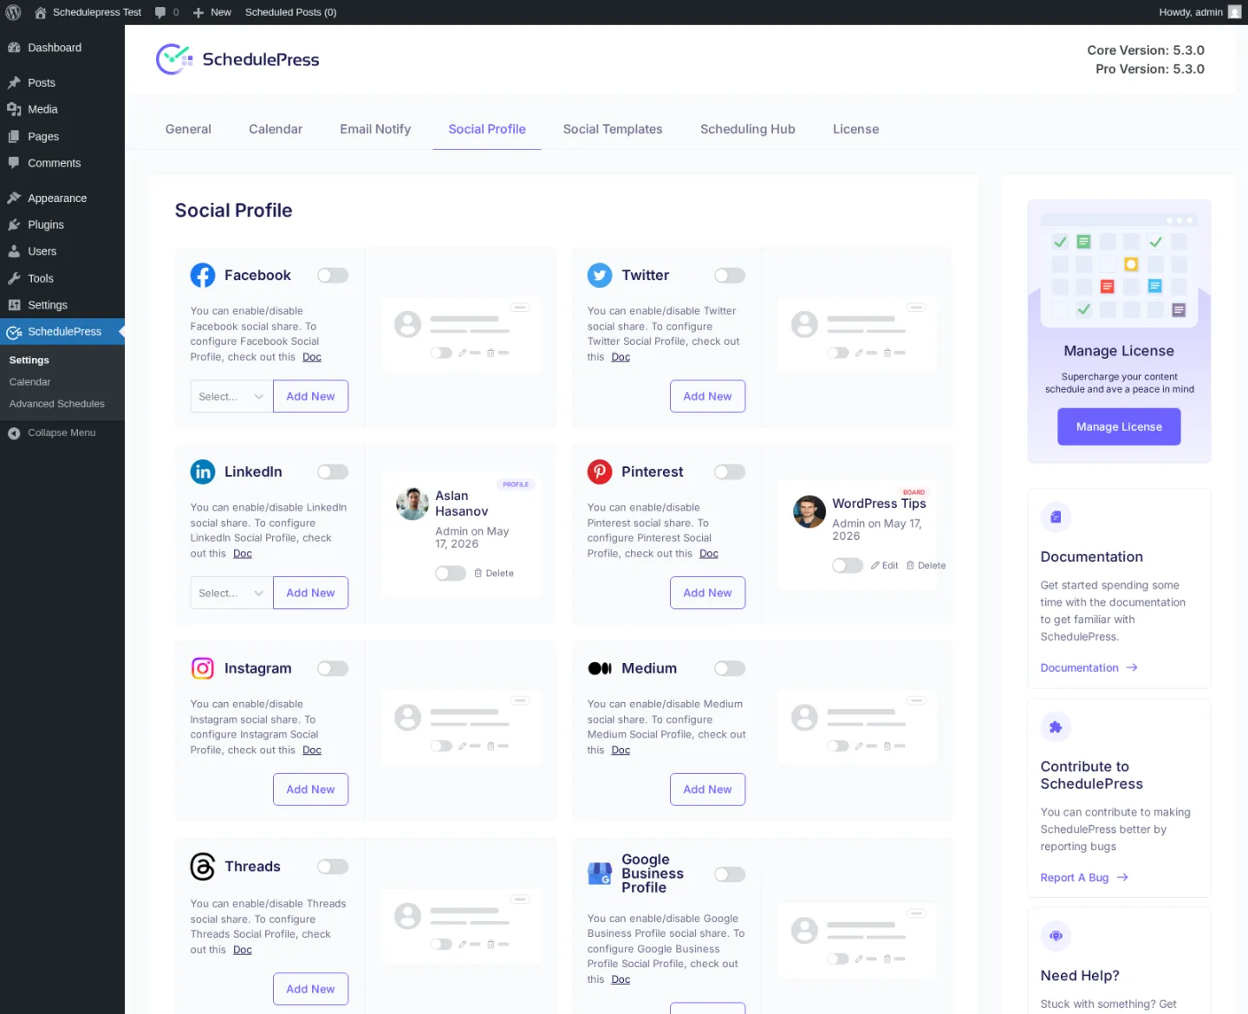Viewport: 1248px width, 1014px height.
Task: Click the Twitter bird icon
Action: click(600, 276)
